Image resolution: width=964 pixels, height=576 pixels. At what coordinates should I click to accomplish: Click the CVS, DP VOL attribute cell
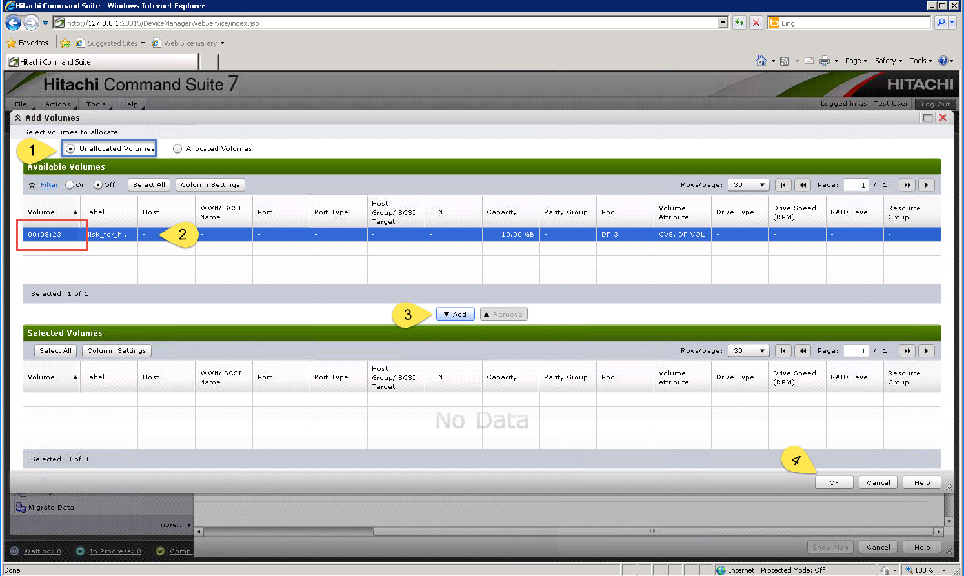tap(682, 234)
